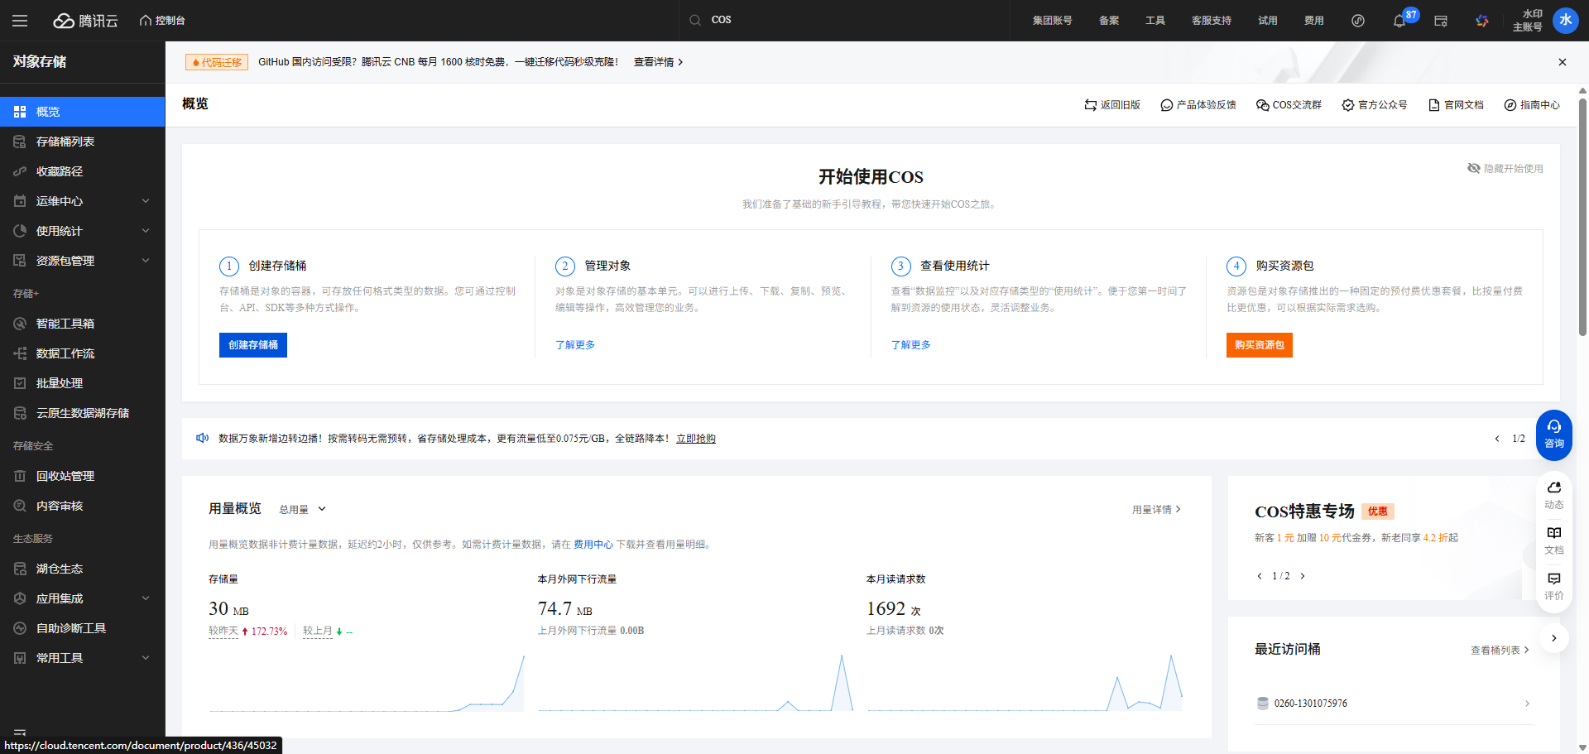Viewport: 1589px width, 754px height.
Task: Click the 创建存储桶 button
Action: coord(252,344)
